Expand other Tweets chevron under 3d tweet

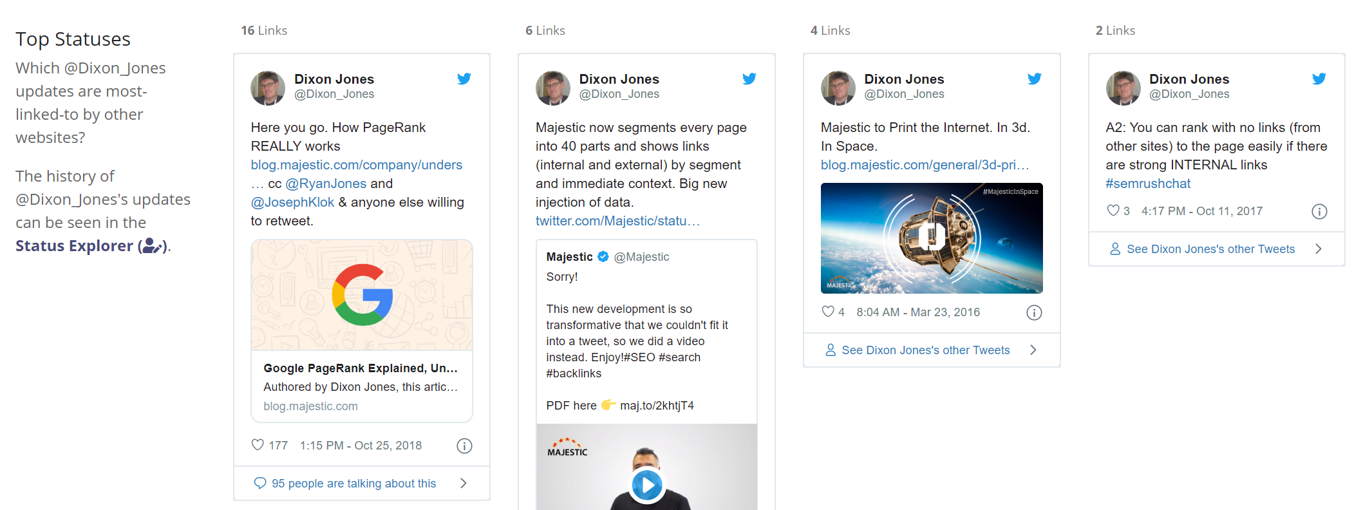coord(1033,350)
